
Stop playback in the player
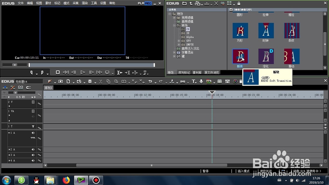(x=58, y=72)
